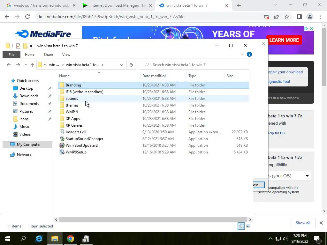Viewport: 327px width, 245px height.
Task: Select the WMP9Setup application icon
Action: point(62,152)
